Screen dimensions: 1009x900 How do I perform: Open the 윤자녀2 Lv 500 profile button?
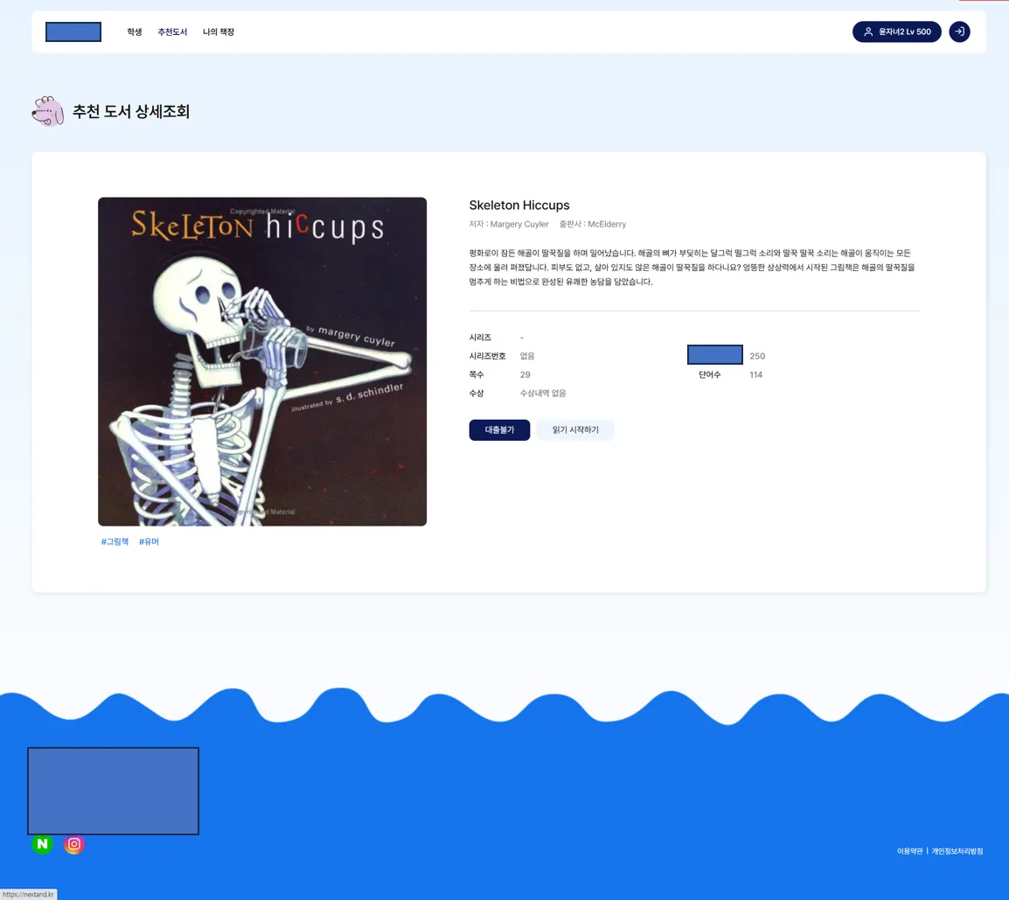(896, 31)
